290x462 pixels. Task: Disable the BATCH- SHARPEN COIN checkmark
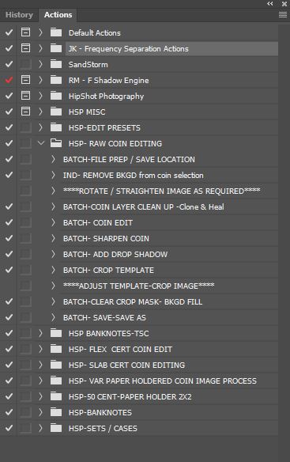pyautogui.click(x=9, y=238)
